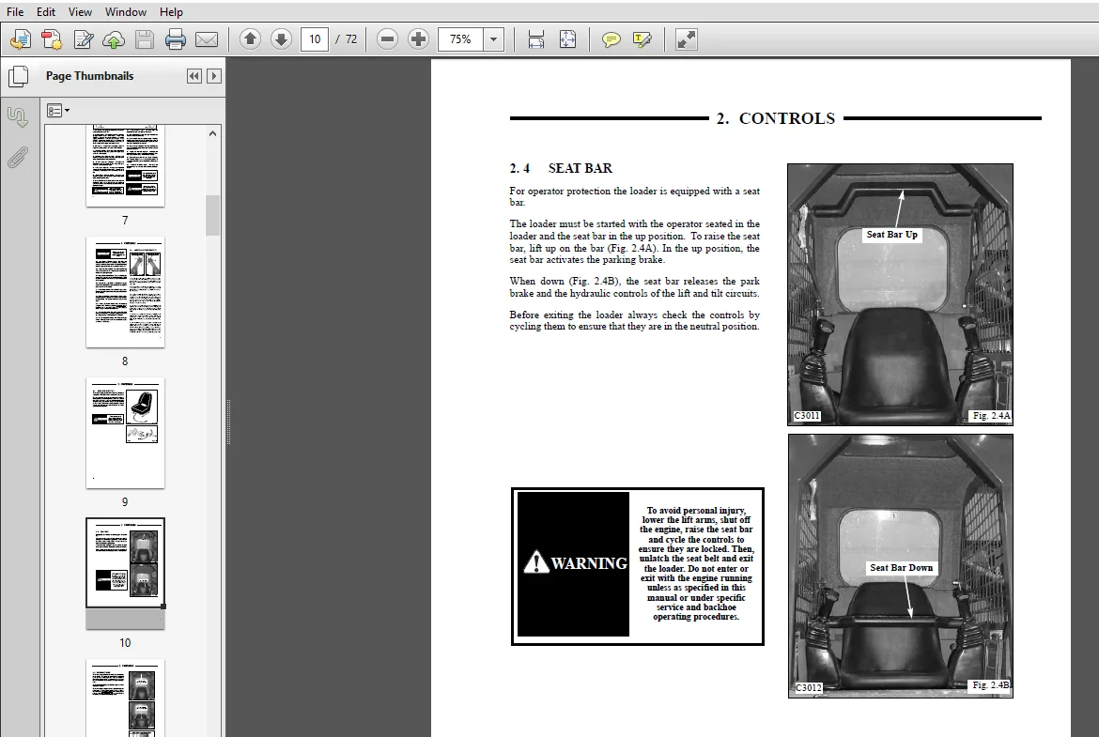Select page 7 thumbnail
This screenshot has width=1099, height=737.
pyautogui.click(x=126, y=165)
